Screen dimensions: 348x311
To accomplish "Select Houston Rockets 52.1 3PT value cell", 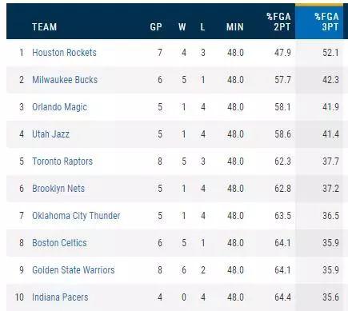I will (x=330, y=53).
